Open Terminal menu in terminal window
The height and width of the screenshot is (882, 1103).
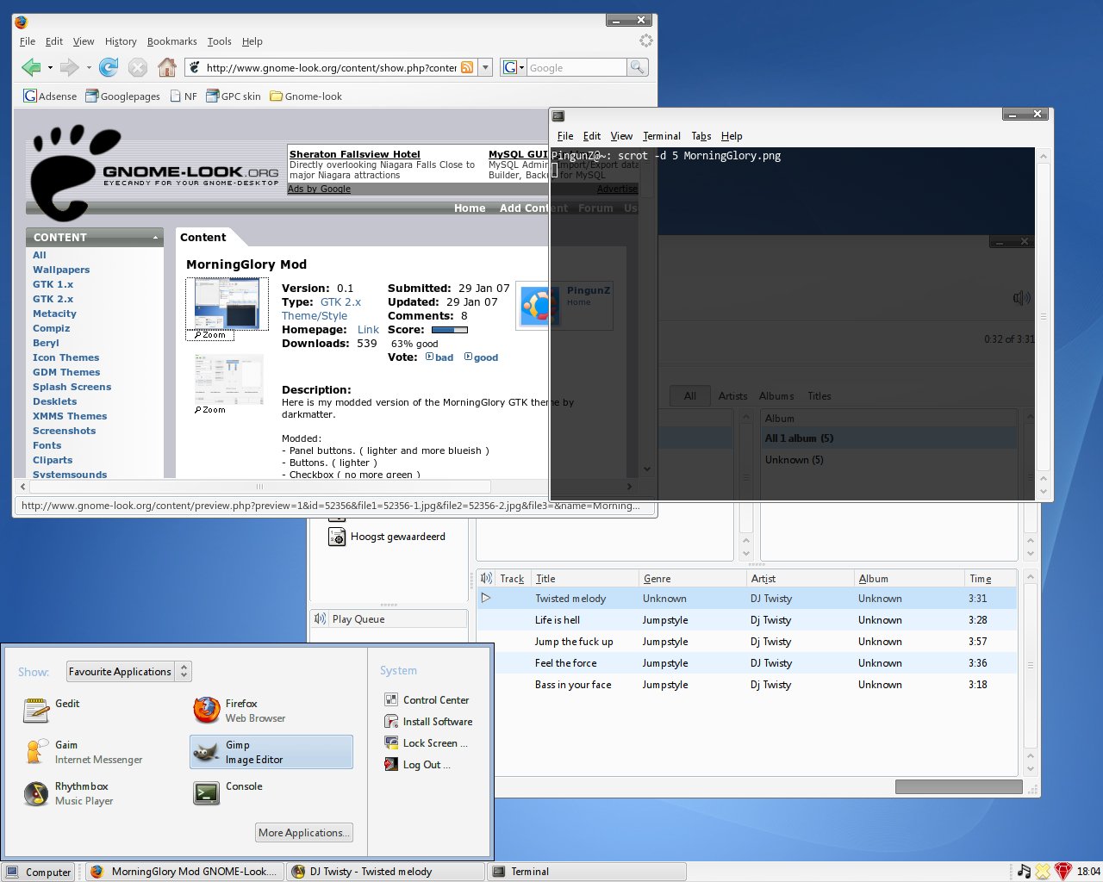pyautogui.click(x=661, y=136)
